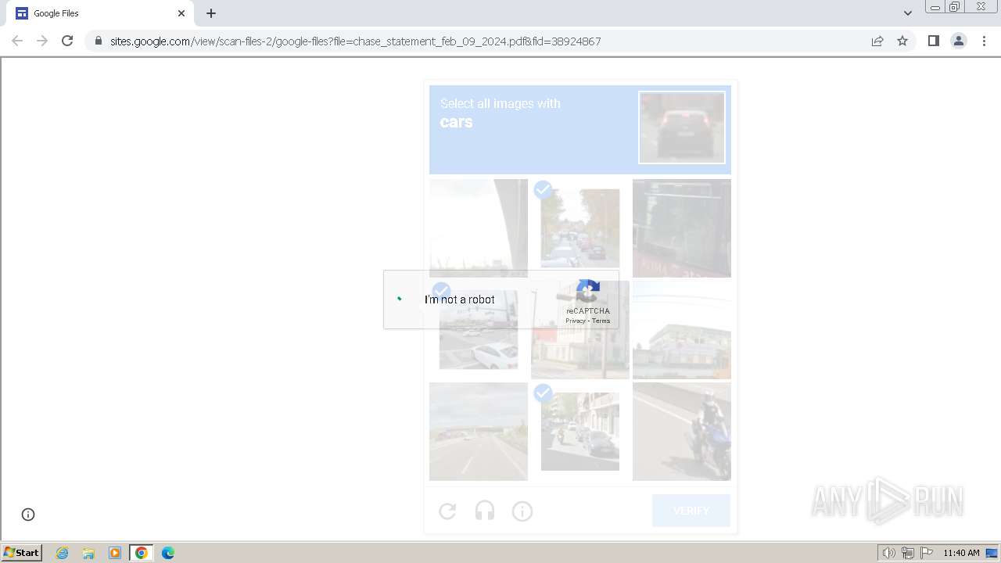Click the reCAPTCHA logo
Viewport: 1001px width, 563px height.
(x=588, y=292)
